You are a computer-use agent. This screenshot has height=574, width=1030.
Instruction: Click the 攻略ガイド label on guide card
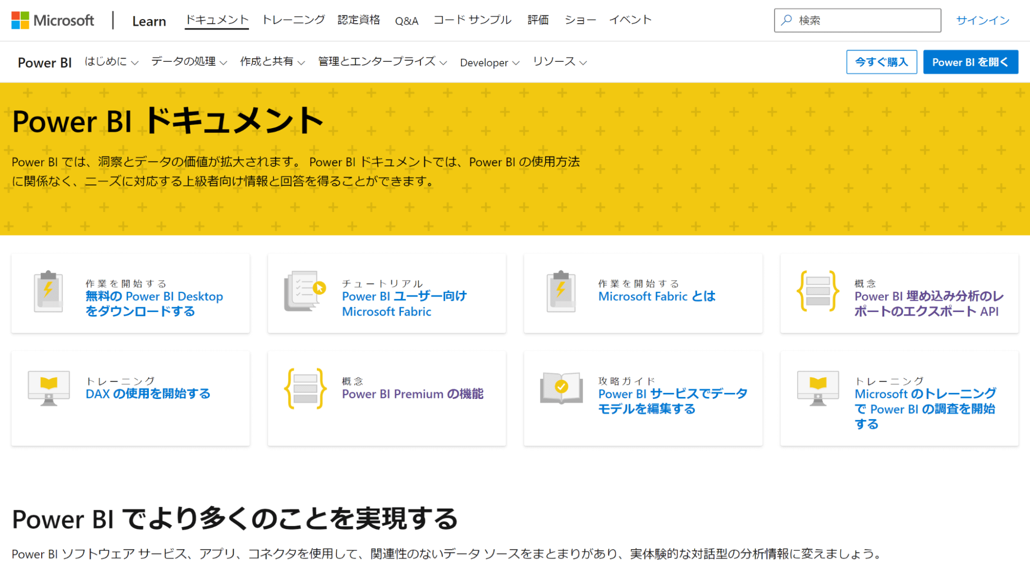tap(627, 381)
